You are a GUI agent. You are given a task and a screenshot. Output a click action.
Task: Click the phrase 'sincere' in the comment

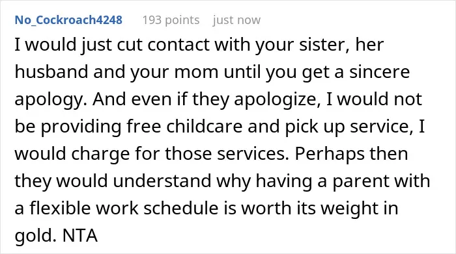click(380, 72)
